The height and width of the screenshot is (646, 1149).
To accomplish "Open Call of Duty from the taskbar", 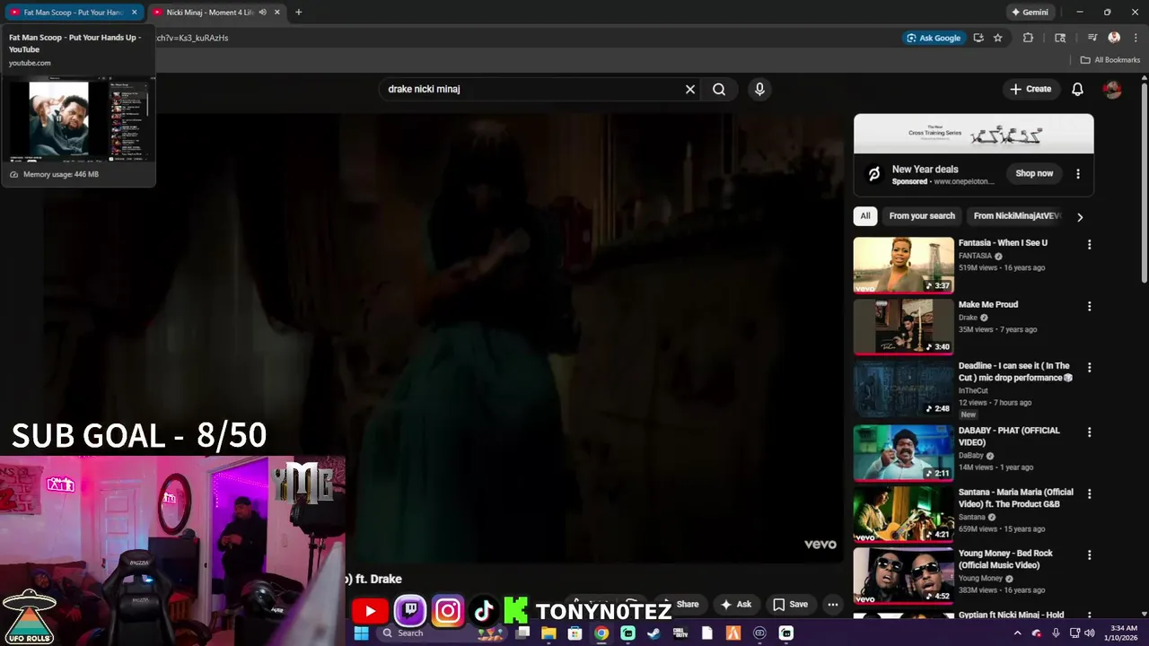I will pyautogui.click(x=680, y=633).
